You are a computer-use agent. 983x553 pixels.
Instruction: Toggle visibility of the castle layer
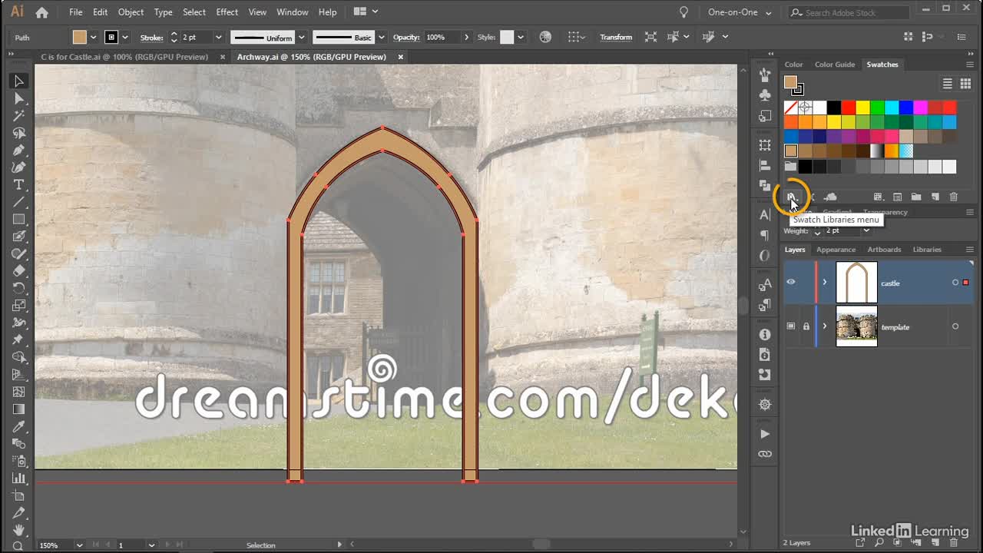pyautogui.click(x=791, y=282)
